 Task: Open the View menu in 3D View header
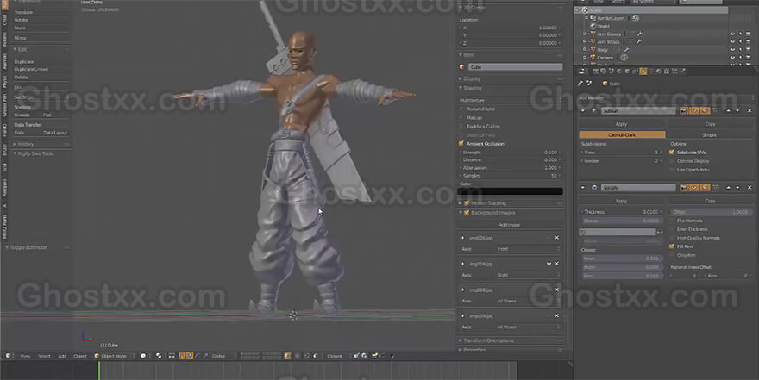coord(25,356)
